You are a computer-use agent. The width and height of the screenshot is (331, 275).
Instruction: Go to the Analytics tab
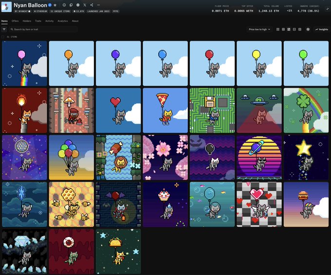point(63,21)
